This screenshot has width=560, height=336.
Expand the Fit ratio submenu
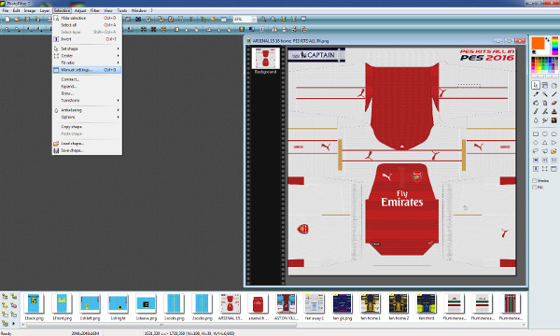tap(87, 63)
